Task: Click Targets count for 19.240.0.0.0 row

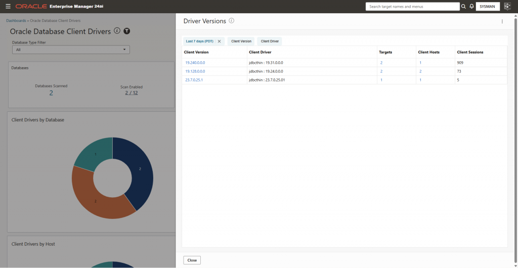Action: 381,63
